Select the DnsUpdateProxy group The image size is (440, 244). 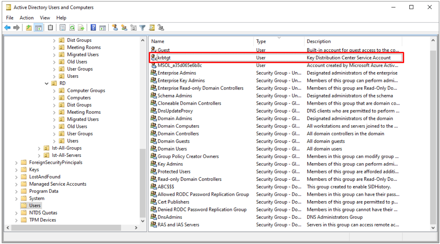tap(175, 111)
